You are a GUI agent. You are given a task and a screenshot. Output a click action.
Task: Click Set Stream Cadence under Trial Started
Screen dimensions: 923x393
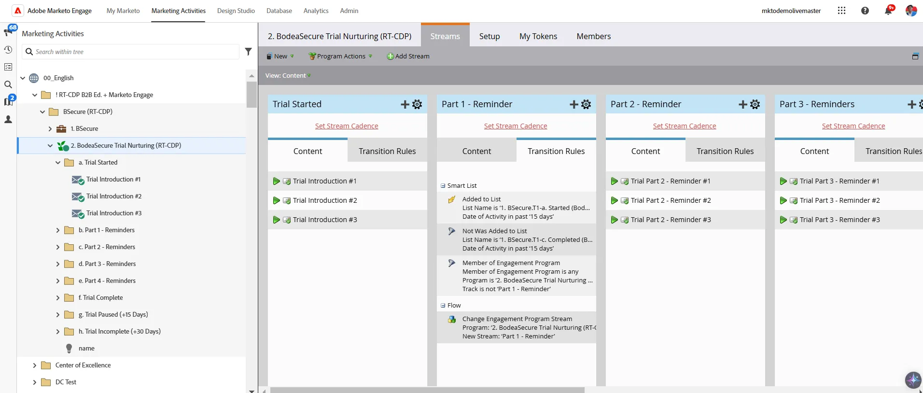coord(347,126)
